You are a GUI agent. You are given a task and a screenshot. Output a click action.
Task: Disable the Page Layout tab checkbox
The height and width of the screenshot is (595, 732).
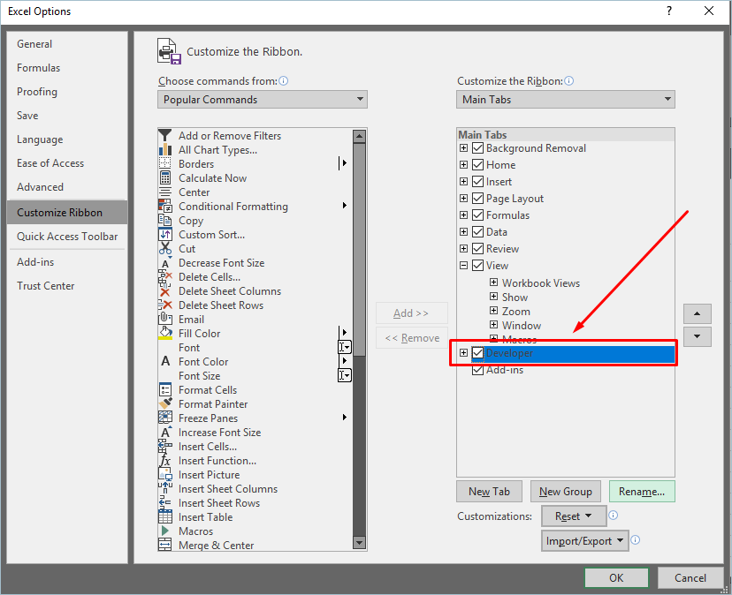(x=478, y=199)
